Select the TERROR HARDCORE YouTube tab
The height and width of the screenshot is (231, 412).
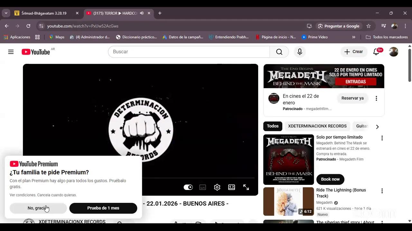(x=115, y=13)
